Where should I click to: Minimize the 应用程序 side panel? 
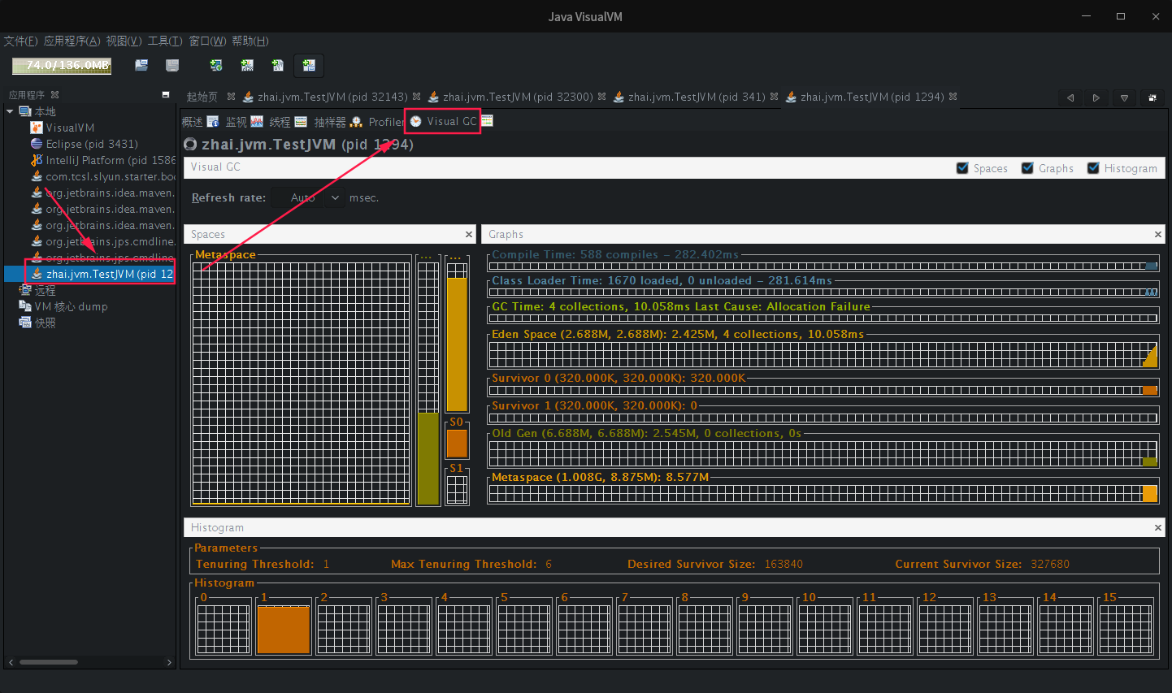pos(166,95)
